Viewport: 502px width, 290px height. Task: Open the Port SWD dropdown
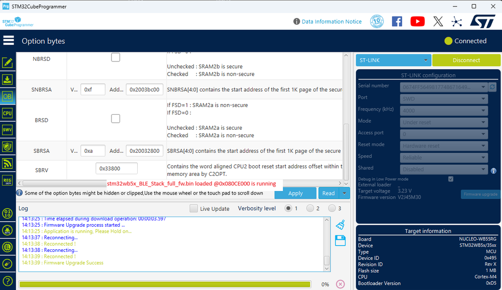point(444,99)
